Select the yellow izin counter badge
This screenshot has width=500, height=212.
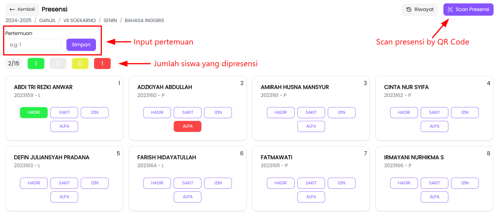coord(80,64)
